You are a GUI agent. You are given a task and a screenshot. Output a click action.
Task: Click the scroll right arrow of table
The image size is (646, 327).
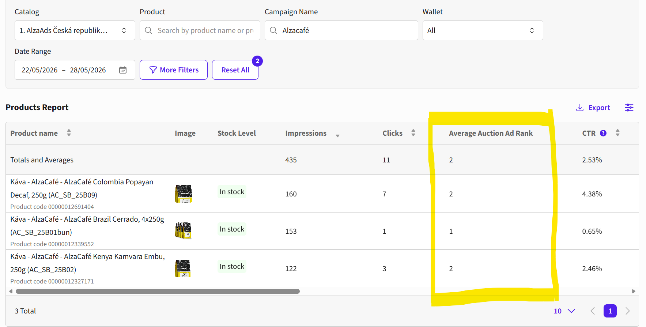point(634,292)
